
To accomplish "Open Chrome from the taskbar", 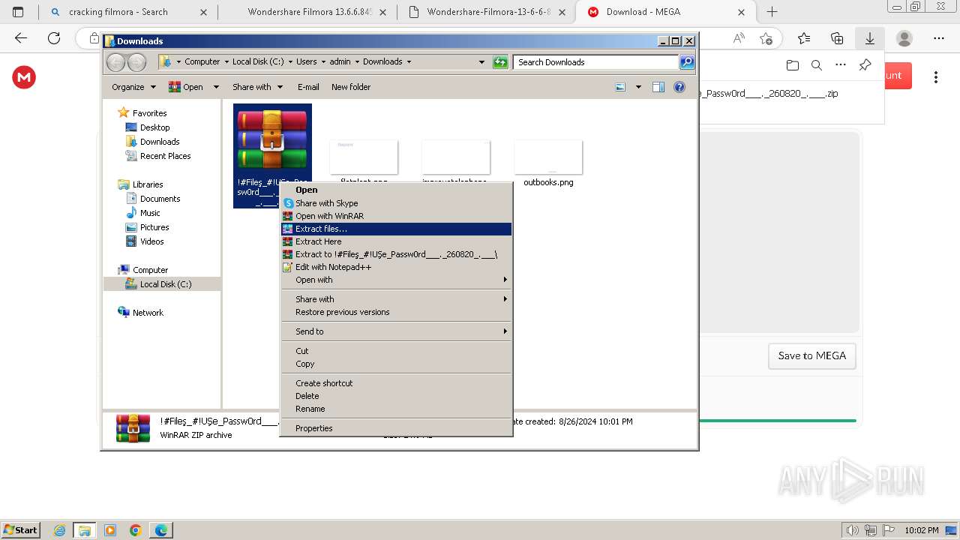I will (135, 530).
